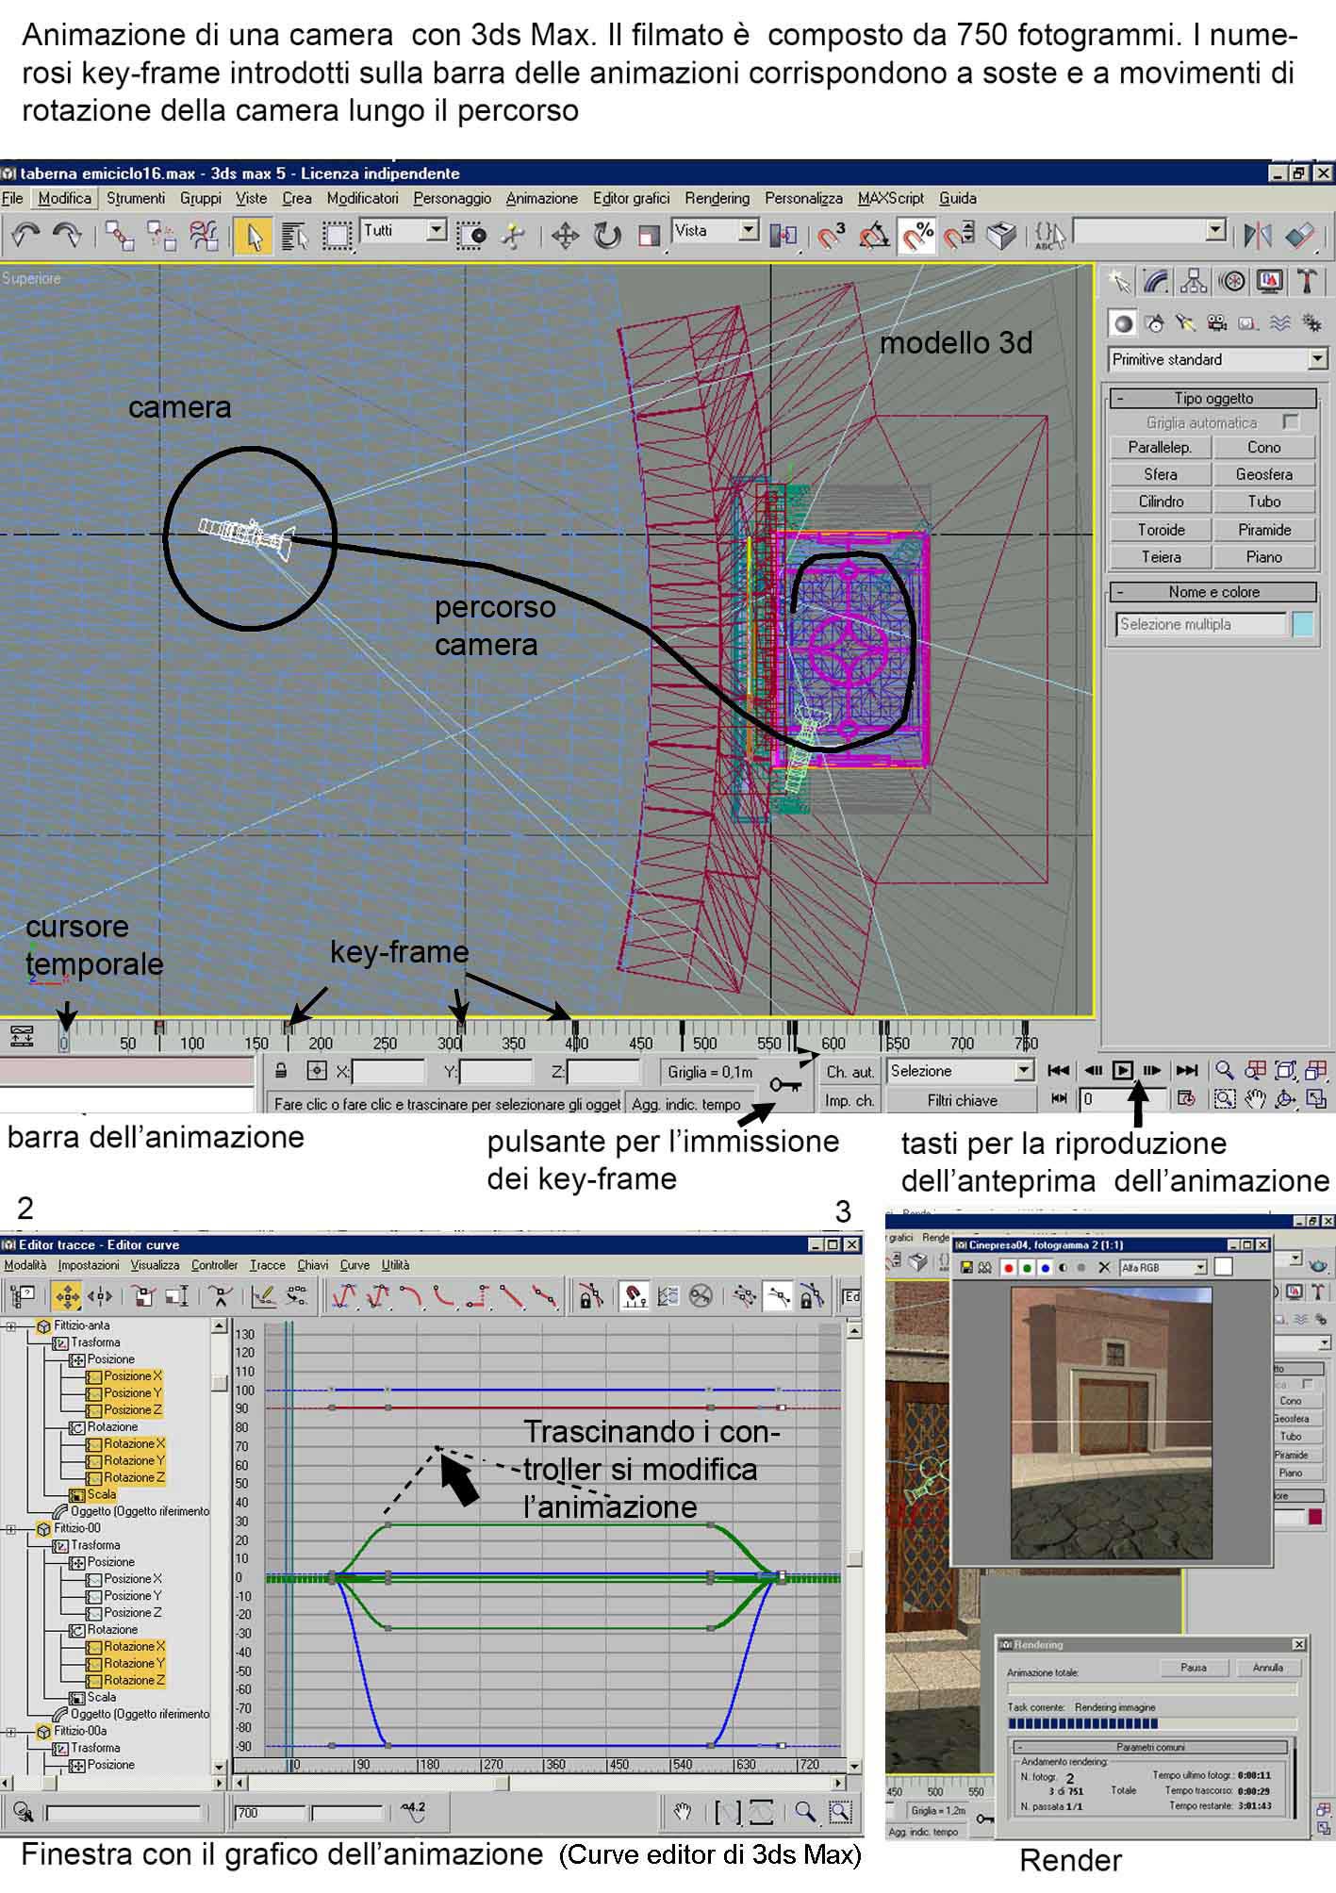The image size is (1336, 1893).
Task: Open the Primitive standard dropdown
Action: pyautogui.click(x=1317, y=359)
